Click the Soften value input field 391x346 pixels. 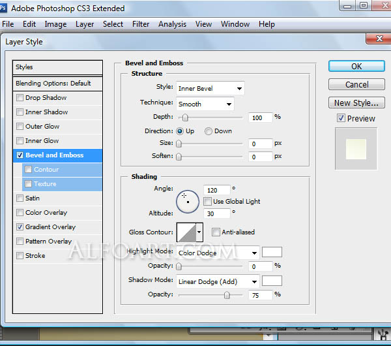(x=260, y=157)
